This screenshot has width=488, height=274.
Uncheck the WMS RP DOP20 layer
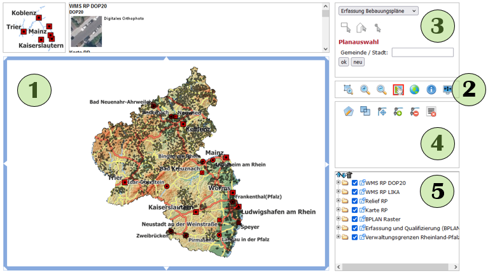[355, 183]
